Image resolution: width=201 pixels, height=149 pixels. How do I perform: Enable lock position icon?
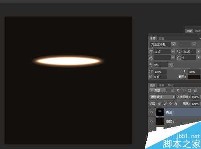point(170,104)
